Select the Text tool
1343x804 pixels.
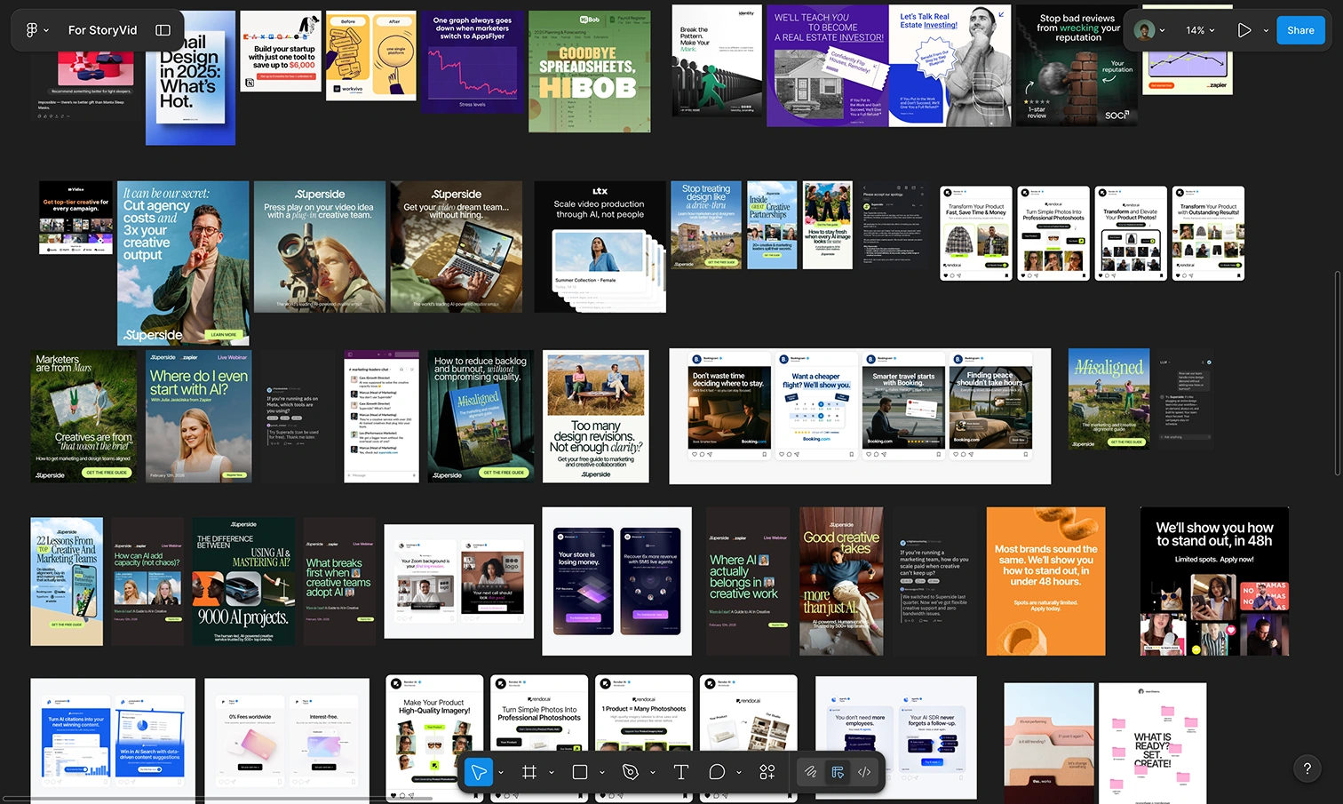tap(680, 771)
